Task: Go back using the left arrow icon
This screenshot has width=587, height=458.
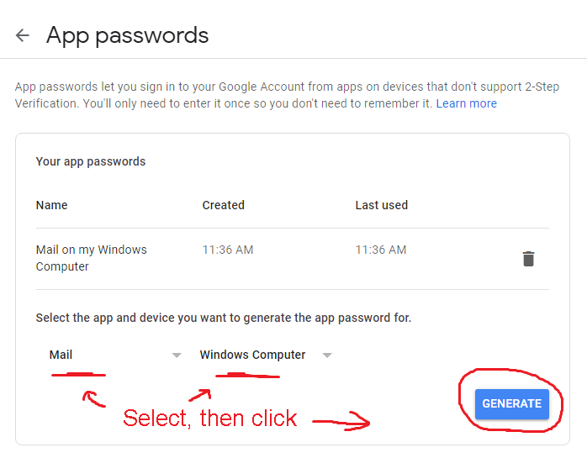Action: (x=23, y=35)
